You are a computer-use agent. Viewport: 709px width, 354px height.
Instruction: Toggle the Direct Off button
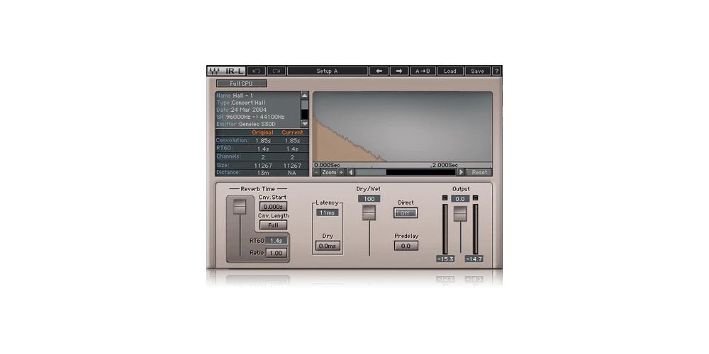click(406, 213)
